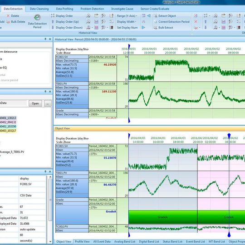Screen dimensions: 245x245
Task: Click the Extract Object icon button
Action: pos(156,16)
